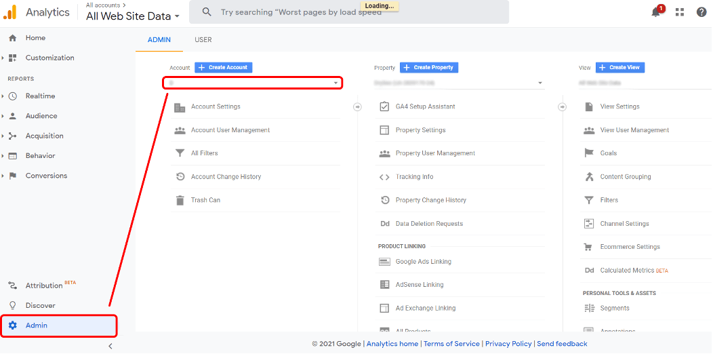Open the Property selector dropdown
Screen dimensions: 713x354
pyautogui.click(x=460, y=83)
